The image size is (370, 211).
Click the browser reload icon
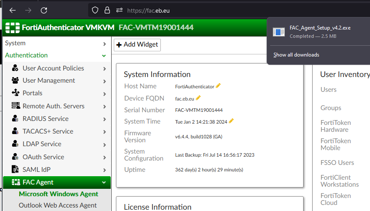tap(44, 10)
